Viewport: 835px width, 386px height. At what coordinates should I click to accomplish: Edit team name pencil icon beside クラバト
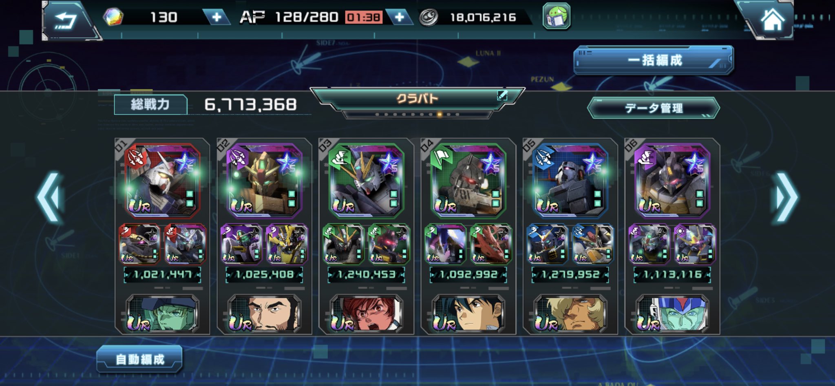click(x=502, y=96)
